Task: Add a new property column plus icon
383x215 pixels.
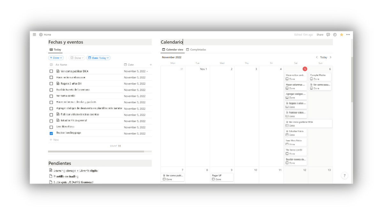Action: pos(151,65)
